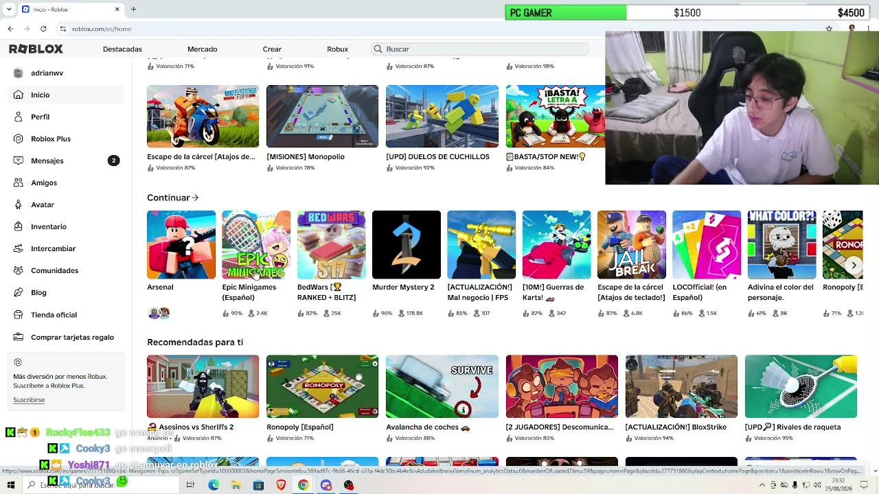
Task: Open the Murder Mystery 2 thumbnail
Action: click(x=407, y=245)
